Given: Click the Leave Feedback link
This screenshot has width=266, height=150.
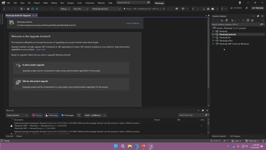Looking at the screenshot, I should click(133, 23).
